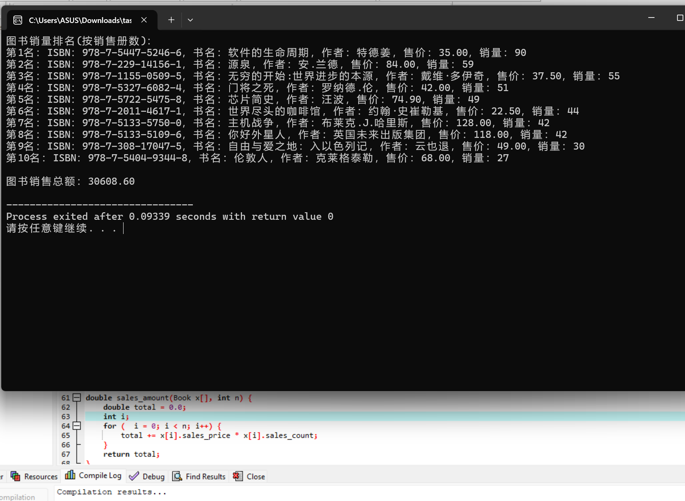Click code line 'int i;' in editor
The image size is (685, 501).
tap(116, 417)
